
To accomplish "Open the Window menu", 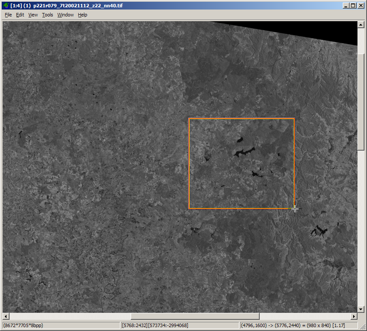I will tap(65, 15).
